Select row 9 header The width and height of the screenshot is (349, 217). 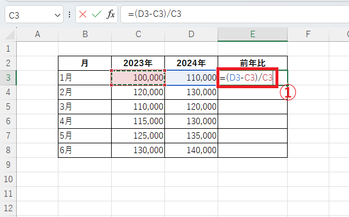click(x=8, y=165)
